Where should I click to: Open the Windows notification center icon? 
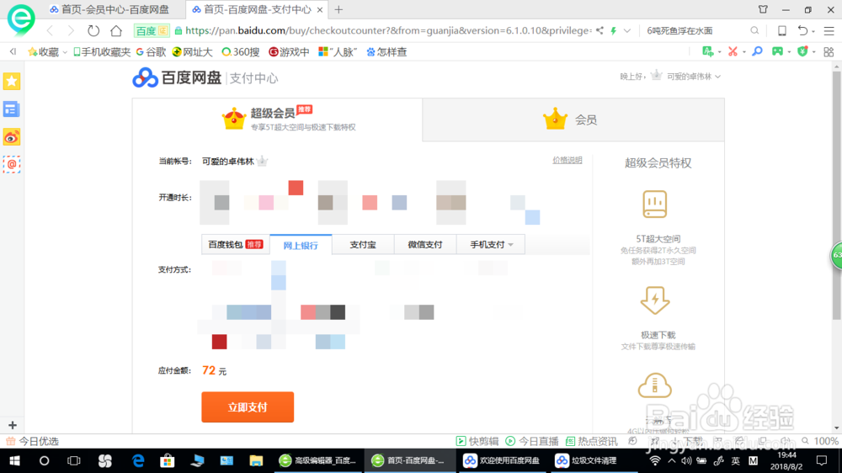click(822, 460)
